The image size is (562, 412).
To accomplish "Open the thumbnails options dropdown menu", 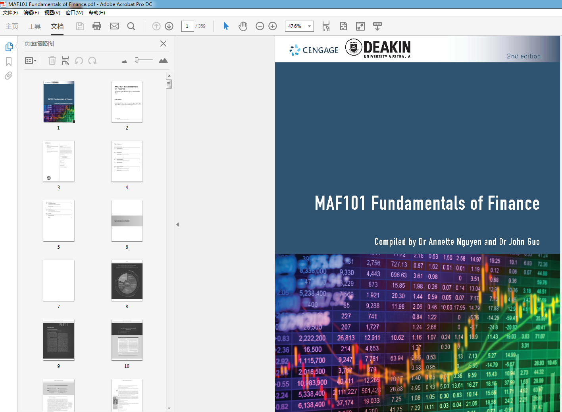I will point(31,60).
